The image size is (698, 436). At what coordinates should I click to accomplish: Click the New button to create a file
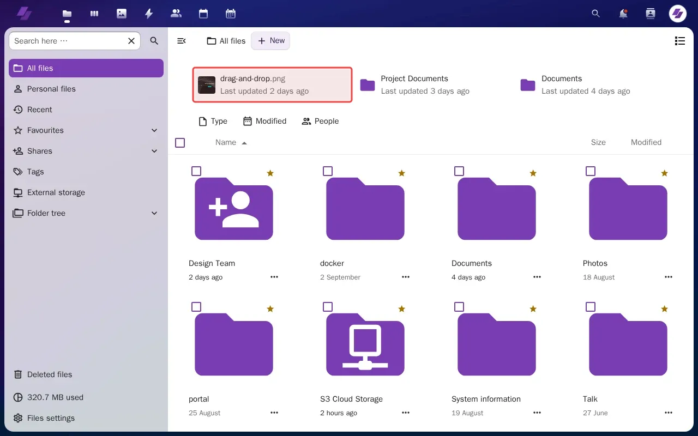coord(270,40)
